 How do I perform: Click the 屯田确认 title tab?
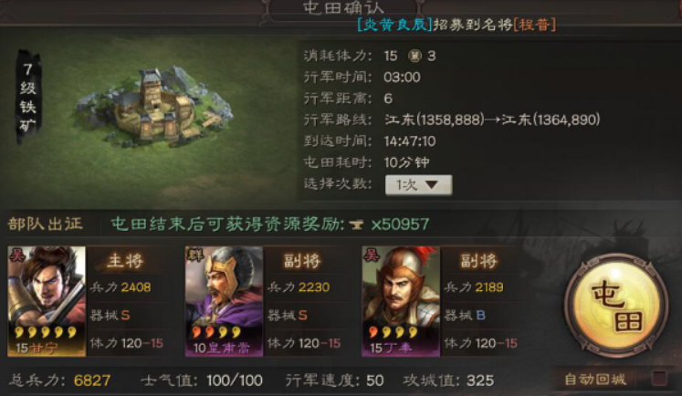343,8
